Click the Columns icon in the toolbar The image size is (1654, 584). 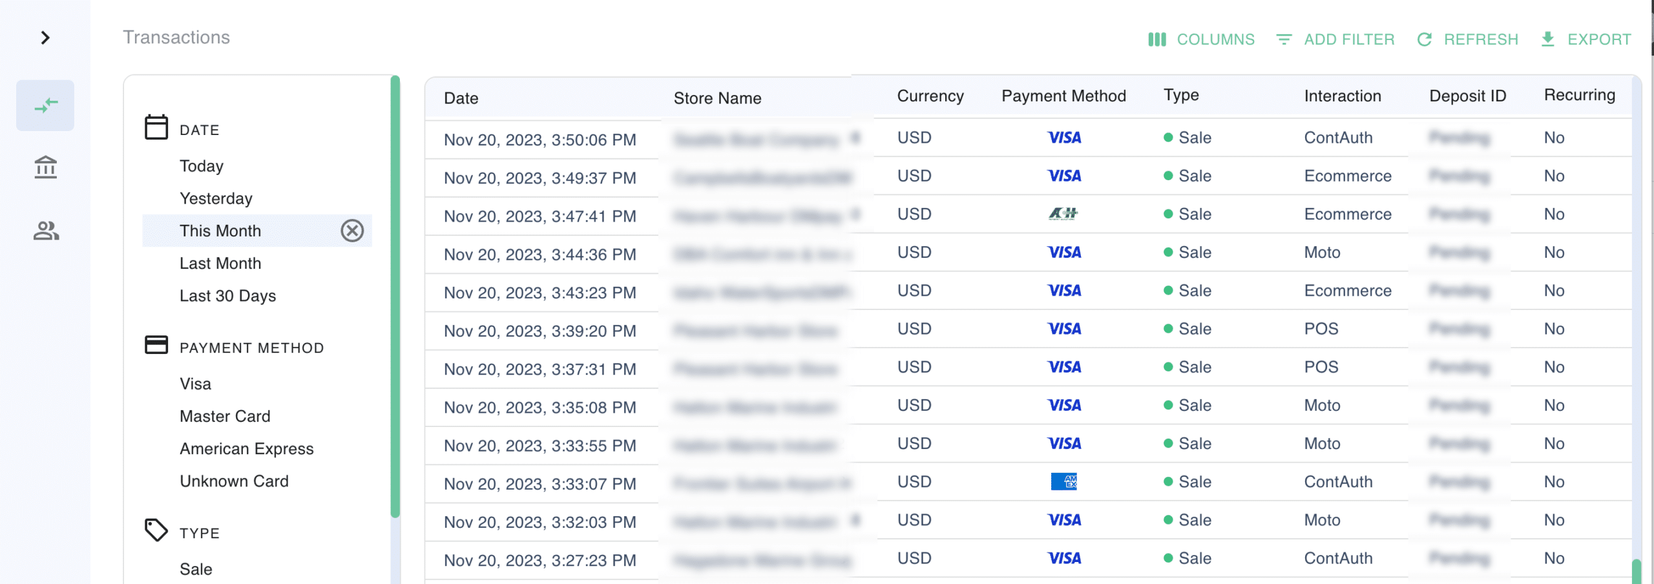tap(1157, 39)
